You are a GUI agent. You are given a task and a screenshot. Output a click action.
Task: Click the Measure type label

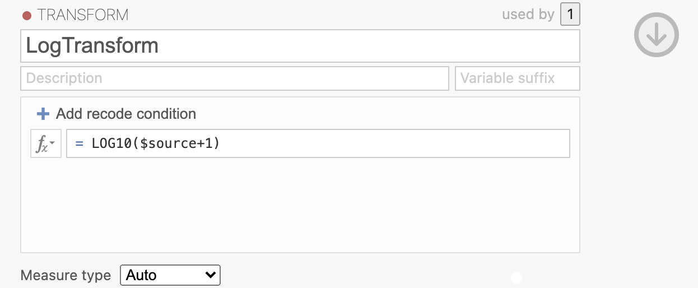66,275
